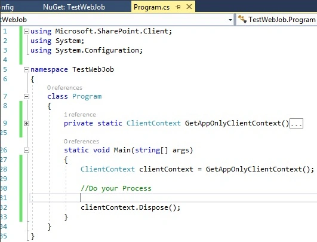Screen dimensions: 317x242
Task: Expand the collapsed code ellipsis box
Action: [296, 124]
